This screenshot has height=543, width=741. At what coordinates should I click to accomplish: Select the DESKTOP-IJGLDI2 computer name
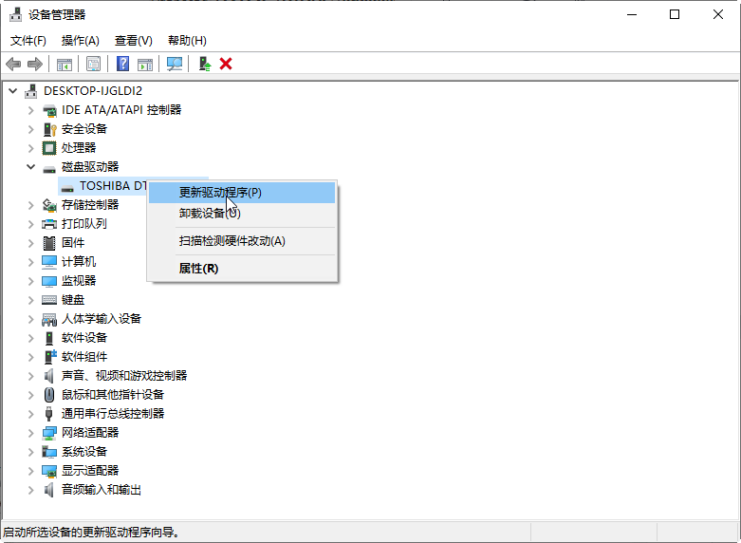tap(93, 91)
